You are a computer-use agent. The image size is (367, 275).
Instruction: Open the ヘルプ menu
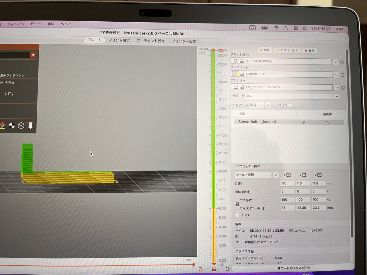click(66, 24)
